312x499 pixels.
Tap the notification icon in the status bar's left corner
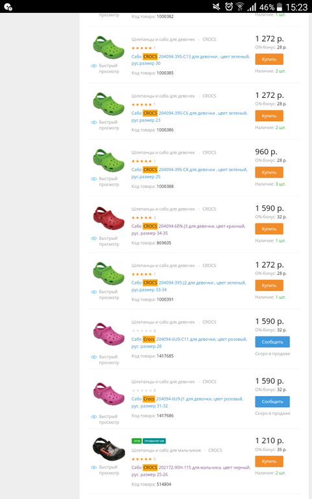(x=8, y=6)
